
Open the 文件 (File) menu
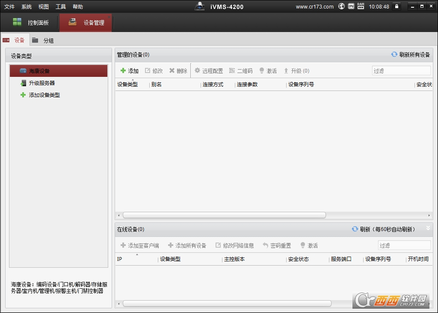coord(9,7)
